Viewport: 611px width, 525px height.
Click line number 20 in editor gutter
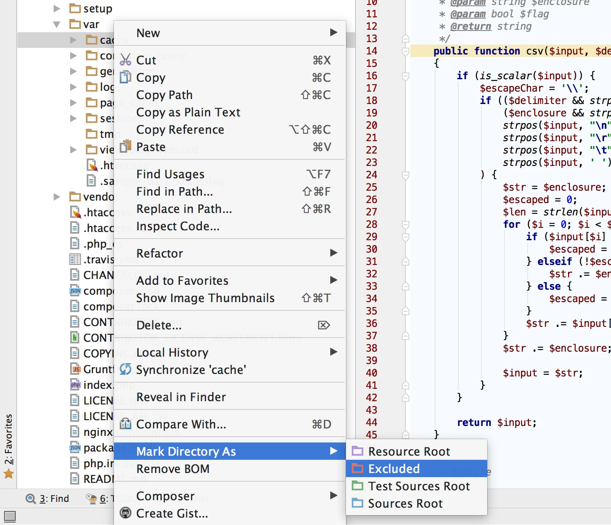(371, 125)
